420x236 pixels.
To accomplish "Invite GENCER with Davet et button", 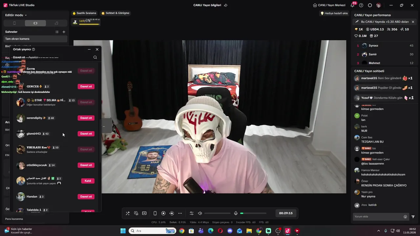I will point(86,87).
